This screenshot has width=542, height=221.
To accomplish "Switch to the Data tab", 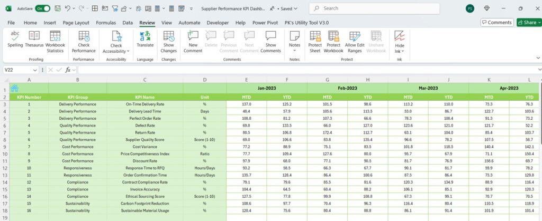I will (128, 23).
